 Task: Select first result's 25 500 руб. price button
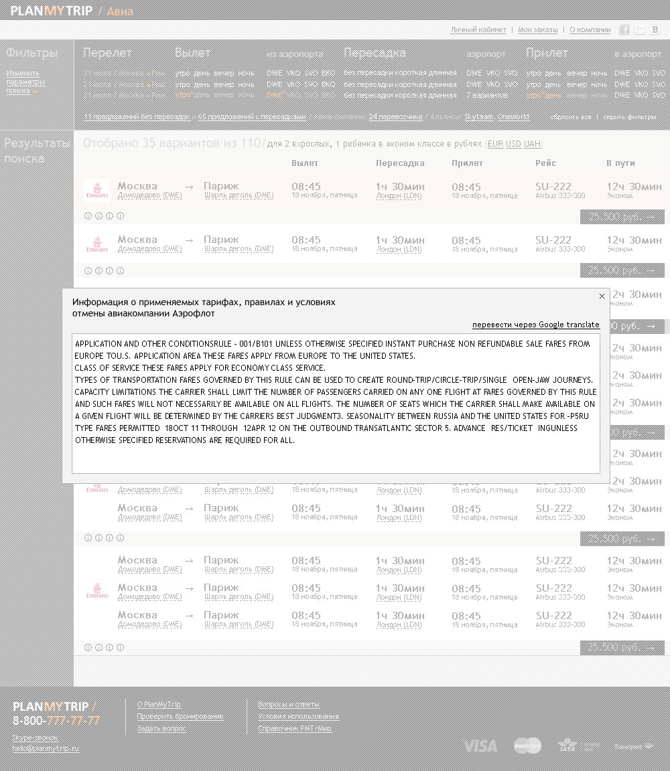point(622,217)
